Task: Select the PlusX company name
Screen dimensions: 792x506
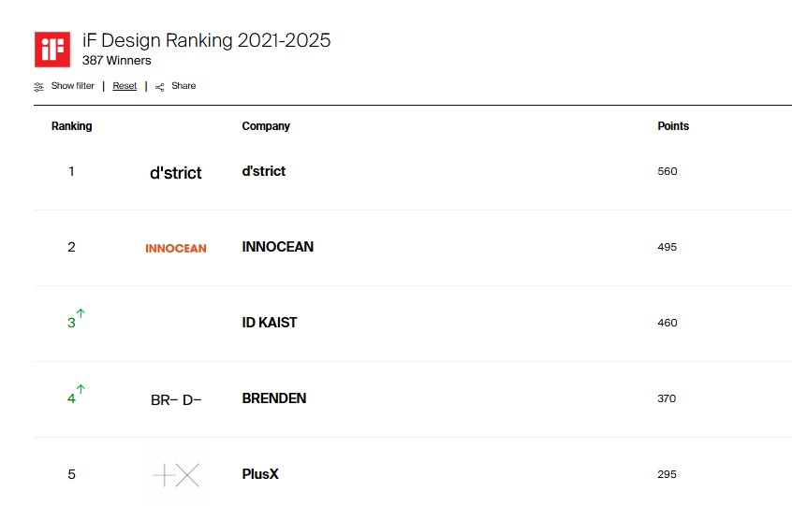Action: pos(260,474)
